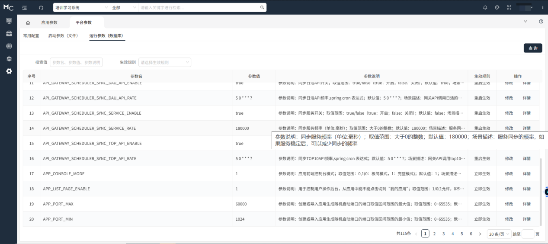Click 详情 for API_GATEWAY_SCHEDULER_SYNC_DAU_API_RATE row
This screenshot has width=548, height=244.
[527, 98]
